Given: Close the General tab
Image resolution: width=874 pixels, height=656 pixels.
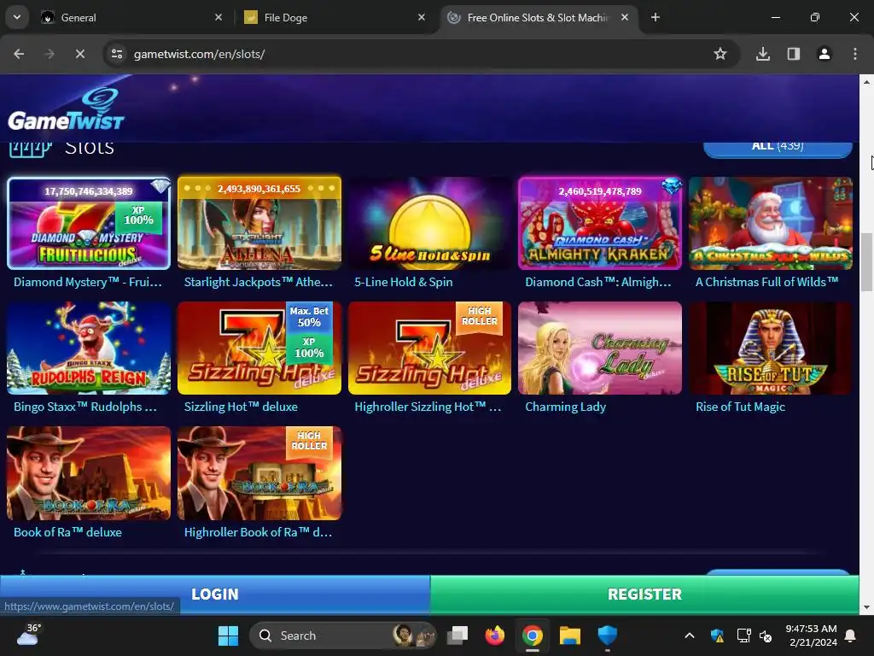Looking at the screenshot, I should click(218, 17).
